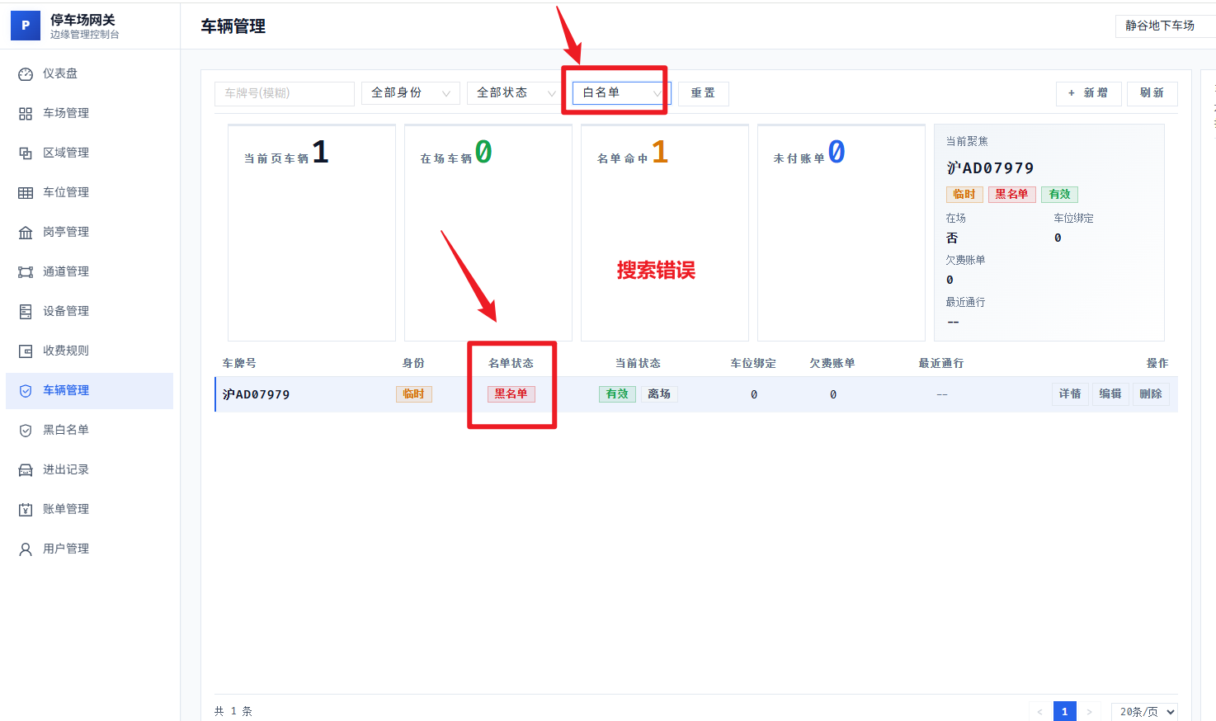
Task: Go to 账单管理 in sidebar
Action: point(66,509)
